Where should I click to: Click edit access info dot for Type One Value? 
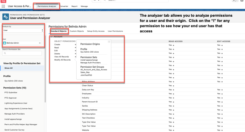tap(222, 122)
